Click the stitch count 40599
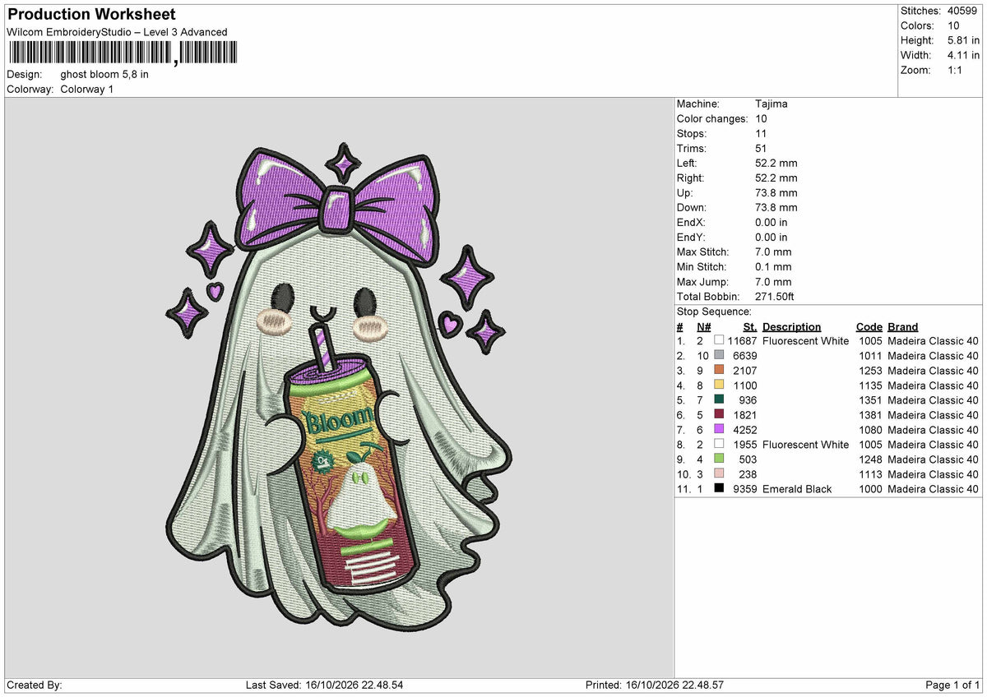Screen dimensions: 987x697 (x=962, y=11)
